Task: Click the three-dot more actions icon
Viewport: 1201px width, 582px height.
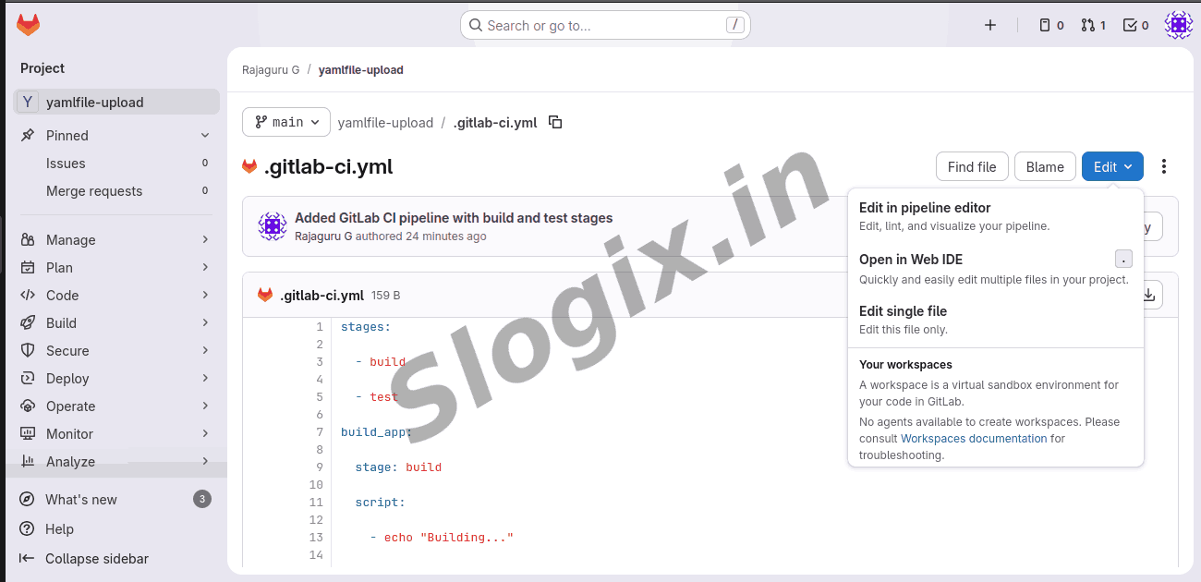Action: (x=1164, y=166)
